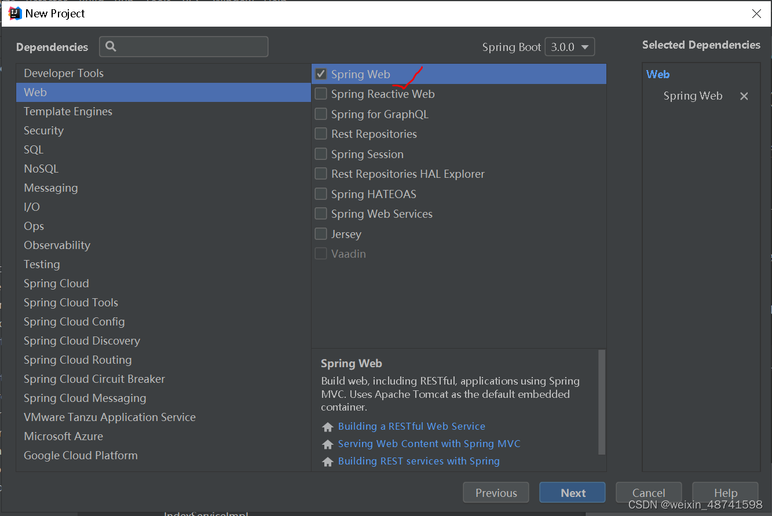
Task: Select the Ops category
Action: [163, 226]
